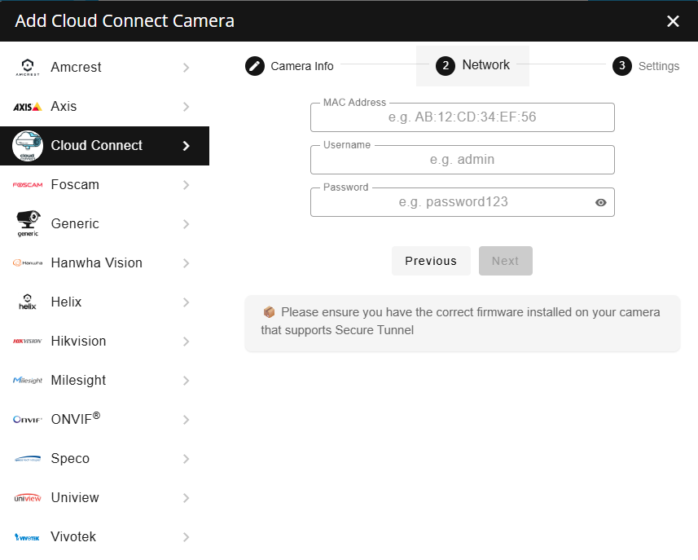Screen dimensions: 698x560
Task: Click the Amcrest brand logo icon
Action: point(28,68)
